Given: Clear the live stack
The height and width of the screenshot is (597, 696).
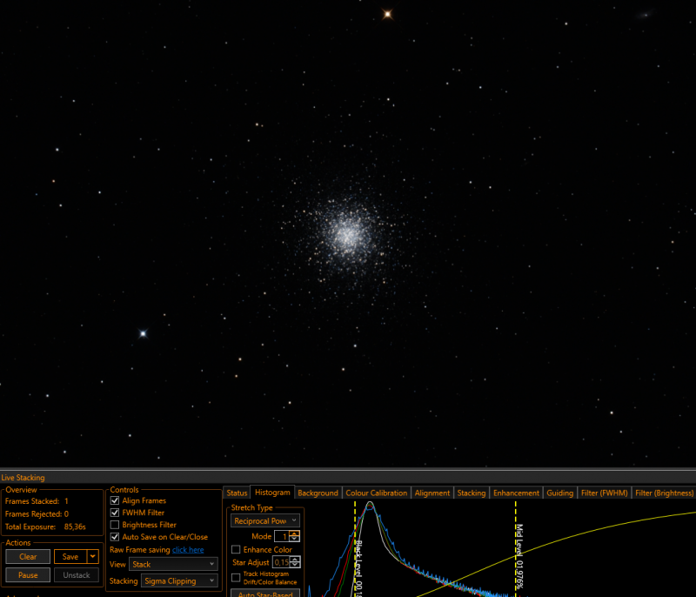Looking at the screenshot, I should [x=28, y=557].
